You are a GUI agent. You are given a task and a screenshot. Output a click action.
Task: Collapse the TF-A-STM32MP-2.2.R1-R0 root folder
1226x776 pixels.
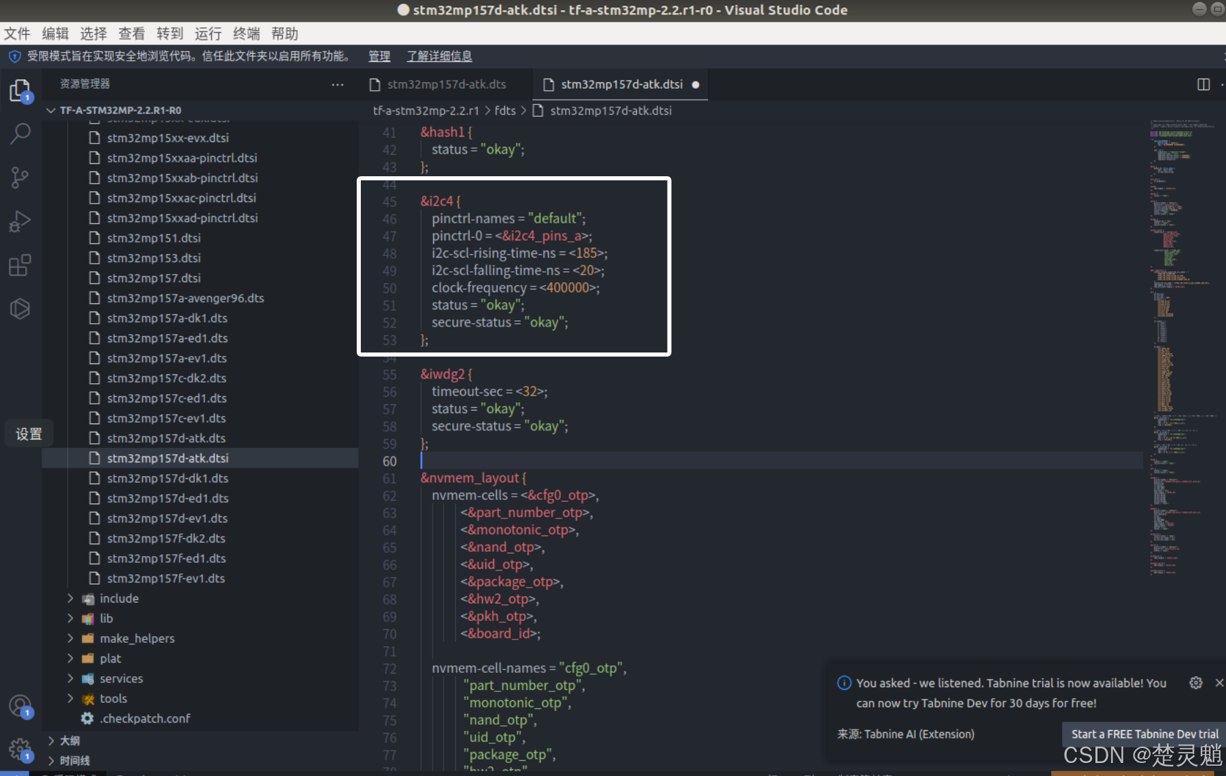tap(120, 110)
